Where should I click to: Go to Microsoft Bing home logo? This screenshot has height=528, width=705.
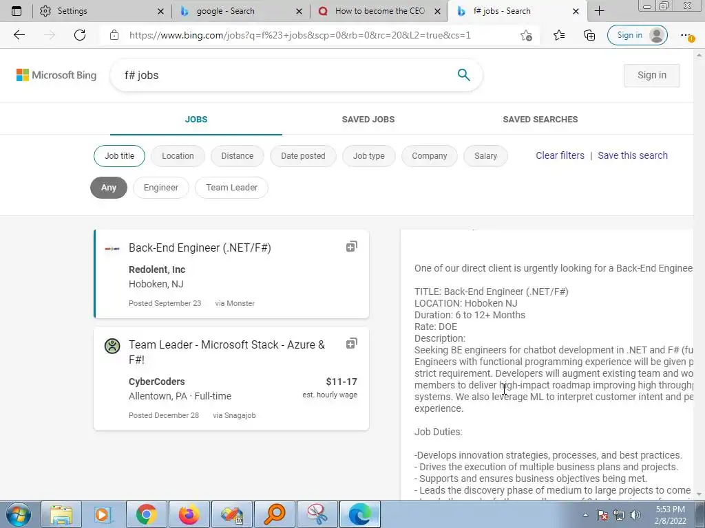tap(56, 75)
